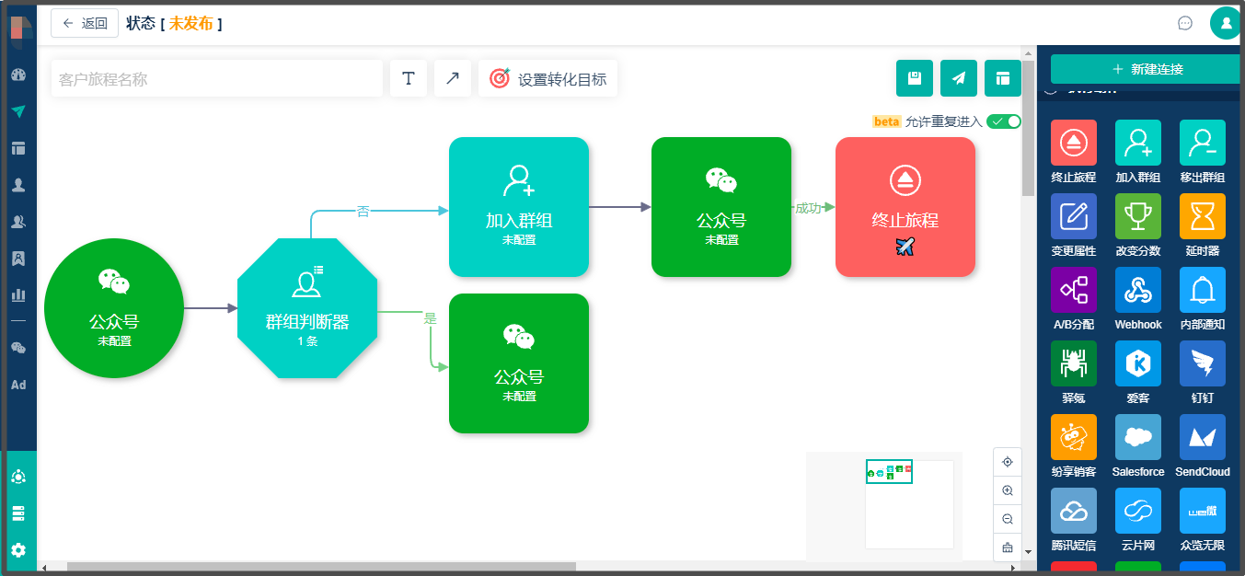Click the canvas minimap thumbnail
This screenshot has width=1245, height=576.
(889, 471)
